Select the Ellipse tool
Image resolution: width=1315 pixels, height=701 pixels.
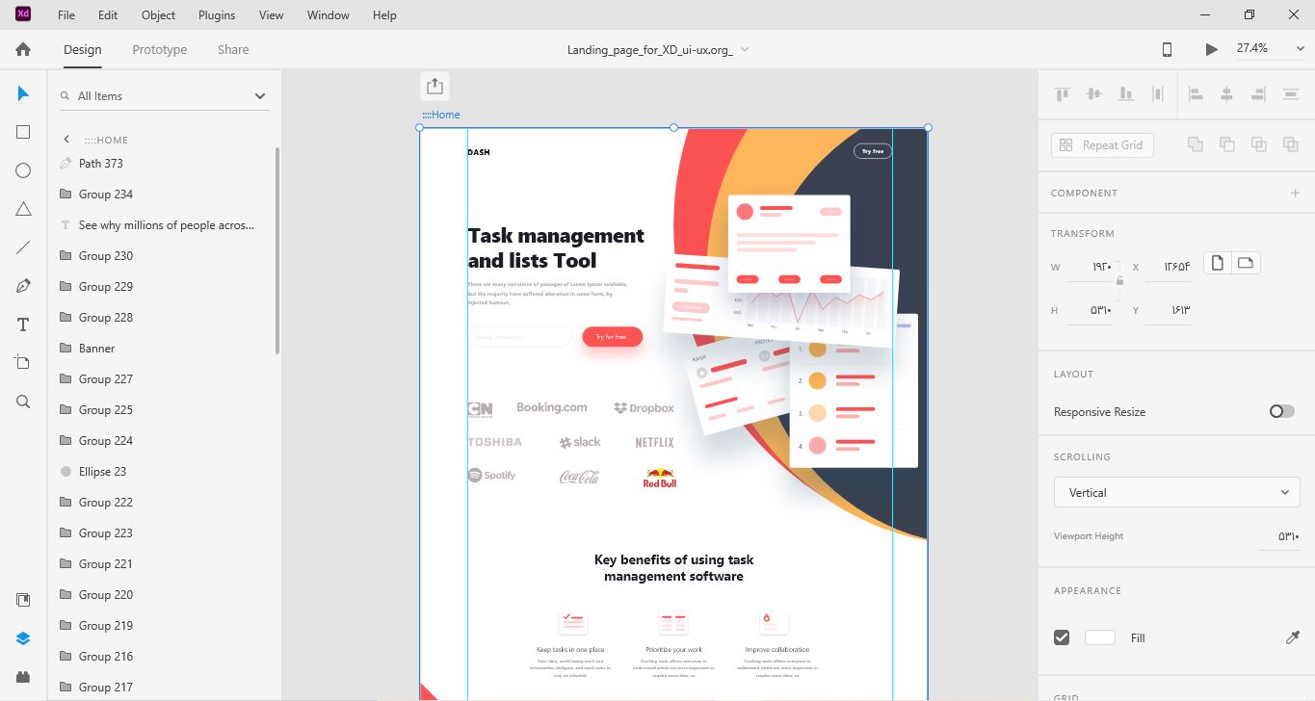click(23, 170)
